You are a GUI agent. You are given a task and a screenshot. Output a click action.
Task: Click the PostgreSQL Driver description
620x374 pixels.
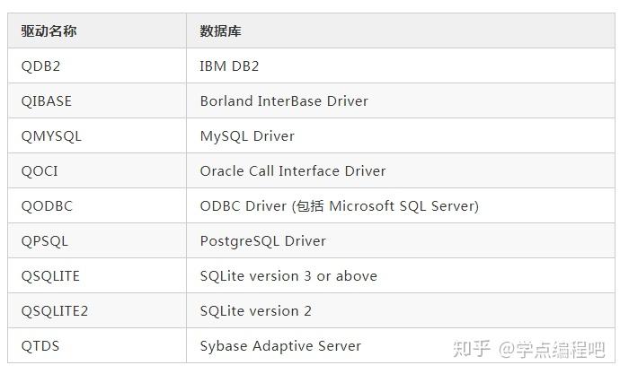tap(263, 241)
